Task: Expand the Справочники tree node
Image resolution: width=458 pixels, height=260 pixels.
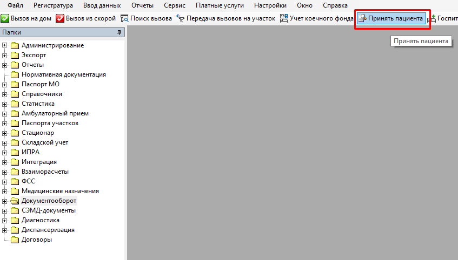Action: pos(4,94)
